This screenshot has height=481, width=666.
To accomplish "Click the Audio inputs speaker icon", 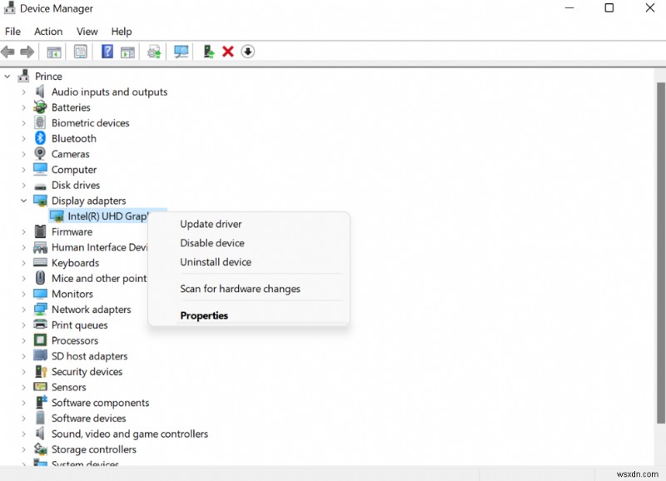I will tap(40, 92).
